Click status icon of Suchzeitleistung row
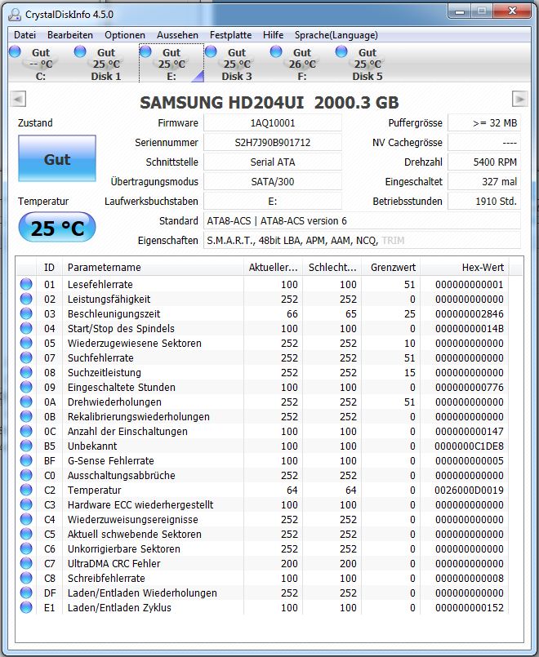This screenshot has height=657, width=539. point(26,372)
